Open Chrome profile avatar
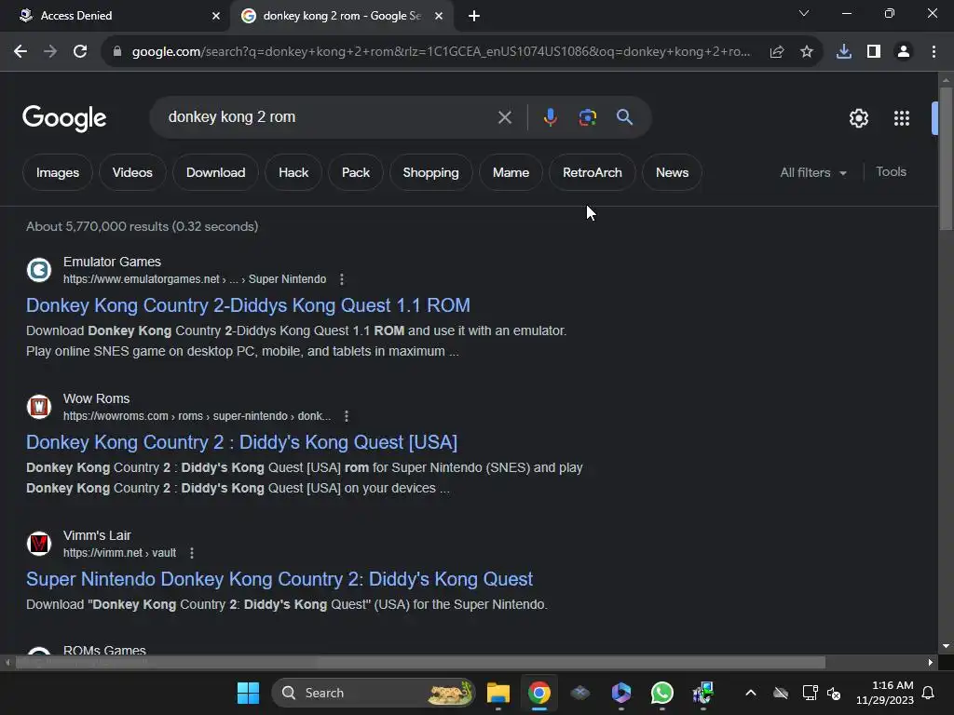This screenshot has width=954, height=715. coord(904,52)
